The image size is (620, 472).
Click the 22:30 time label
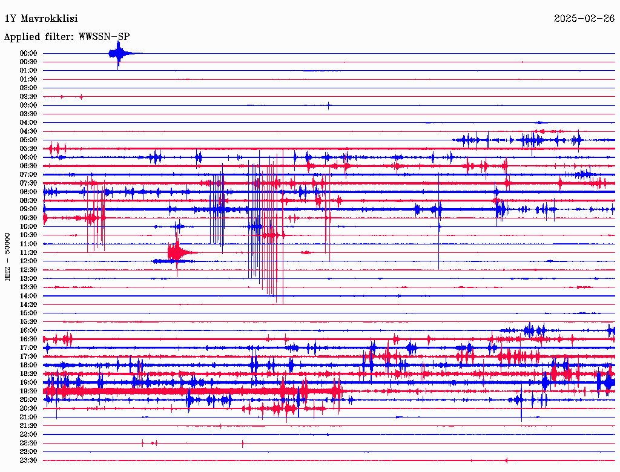pyautogui.click(x=28, y=443)
